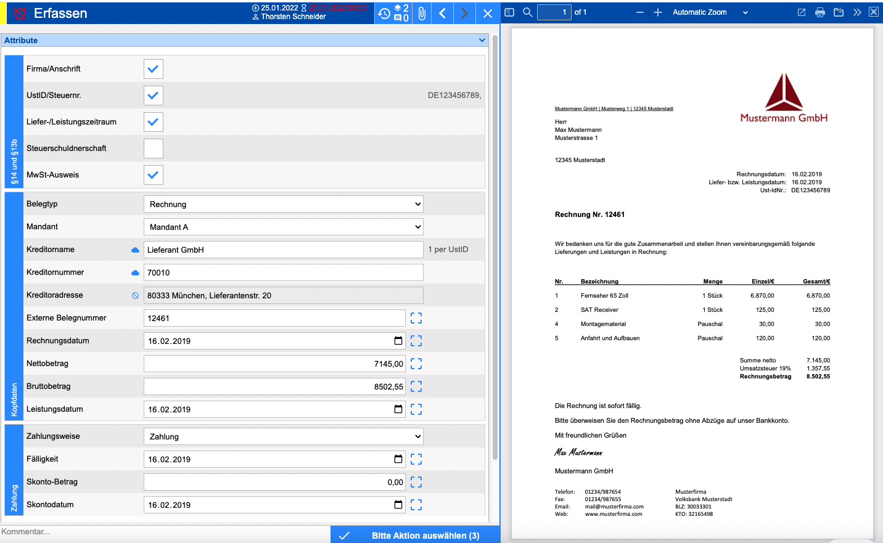Screen dimensions: 883x543
Task: Click cloud icon beside Kreditorname
Action: 135,250
